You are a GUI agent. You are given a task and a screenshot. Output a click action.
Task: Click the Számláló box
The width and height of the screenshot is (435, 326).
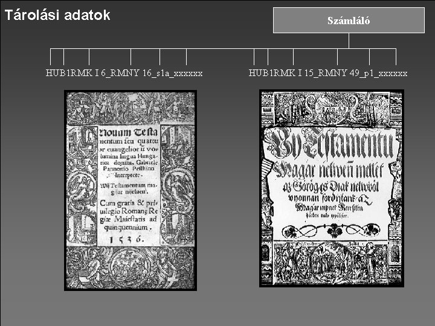click(x=349, y=21)
